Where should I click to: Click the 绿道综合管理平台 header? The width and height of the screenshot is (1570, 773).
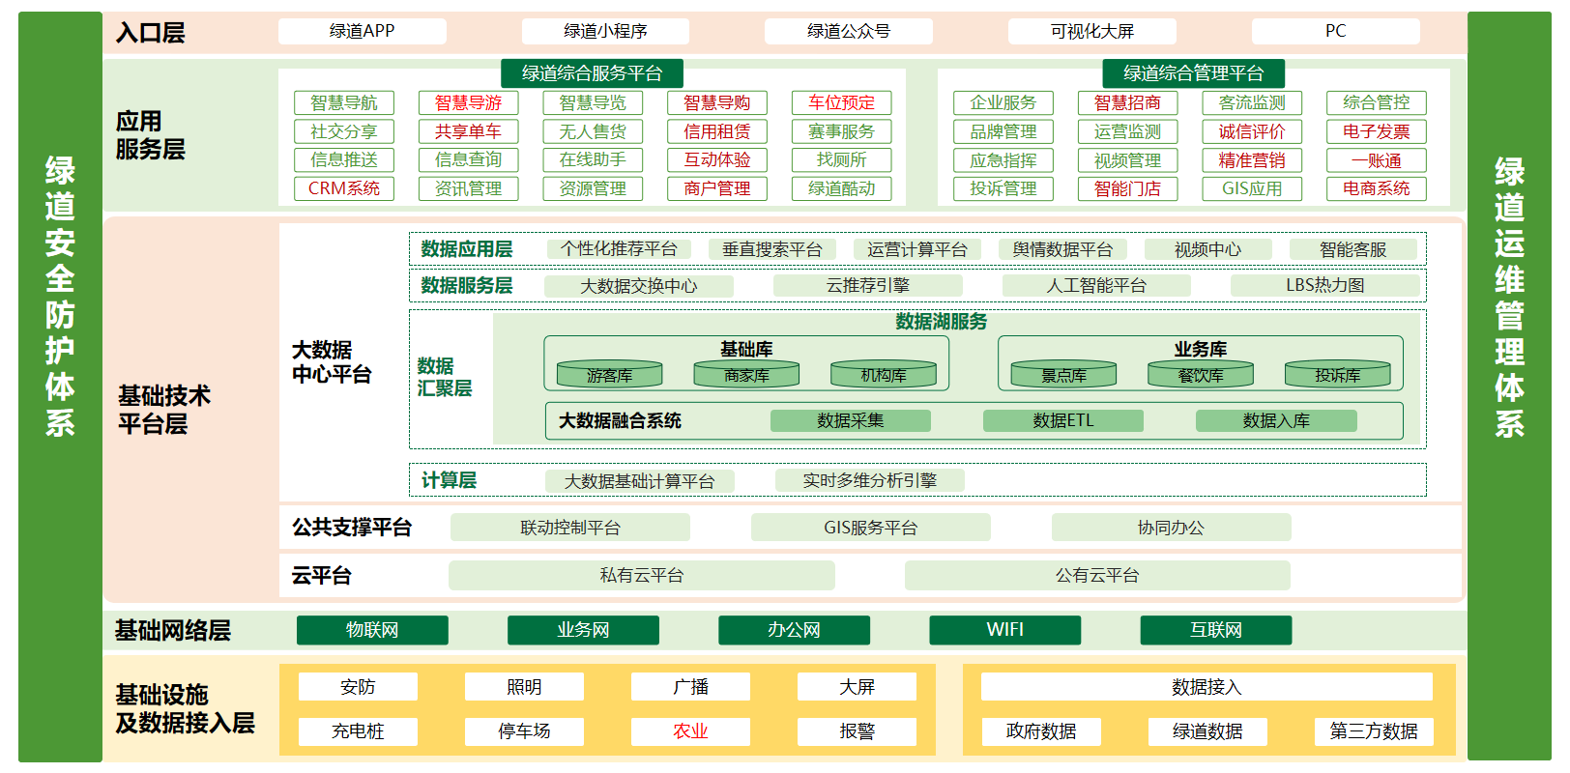click(1193, 73)
